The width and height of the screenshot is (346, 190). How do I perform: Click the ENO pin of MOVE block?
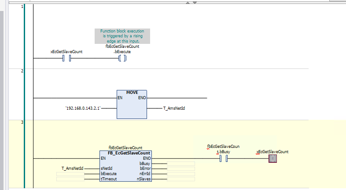click(142, 98)
